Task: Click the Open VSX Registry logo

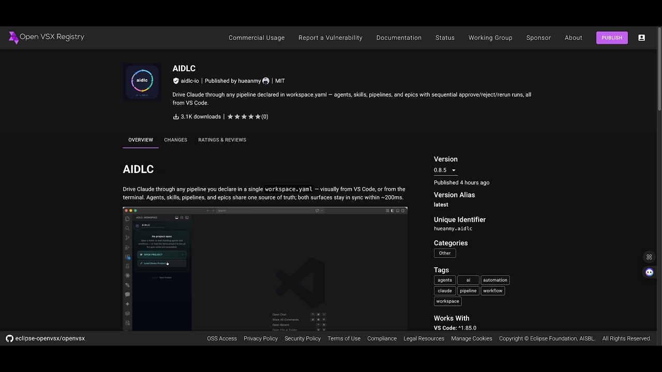Action: [x=46, y=37]
